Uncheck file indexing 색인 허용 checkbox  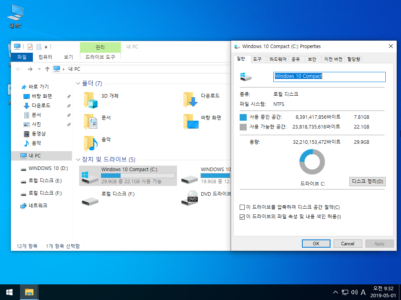(x=242, y=217)
